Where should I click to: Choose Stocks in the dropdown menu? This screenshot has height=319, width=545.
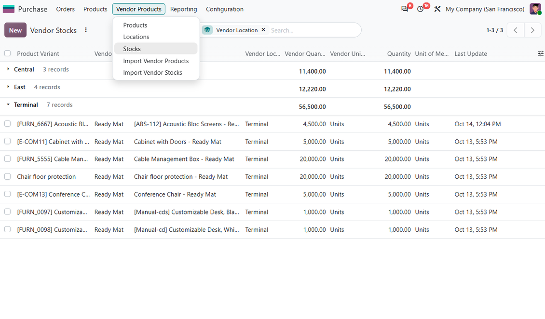tap(156, 49)
